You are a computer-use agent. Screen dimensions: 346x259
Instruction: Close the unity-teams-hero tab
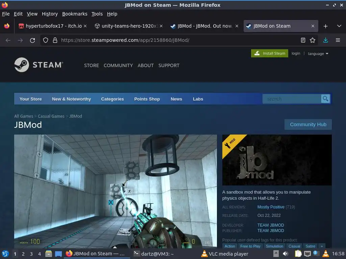pos(161,26)
